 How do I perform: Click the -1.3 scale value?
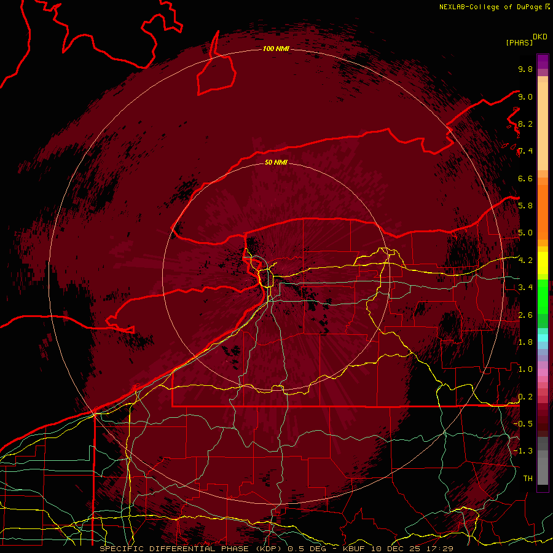coord(524,451)
